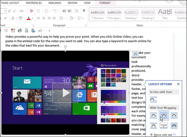
Task: Apply the text highlight color
Action: [x=21, y=18]
